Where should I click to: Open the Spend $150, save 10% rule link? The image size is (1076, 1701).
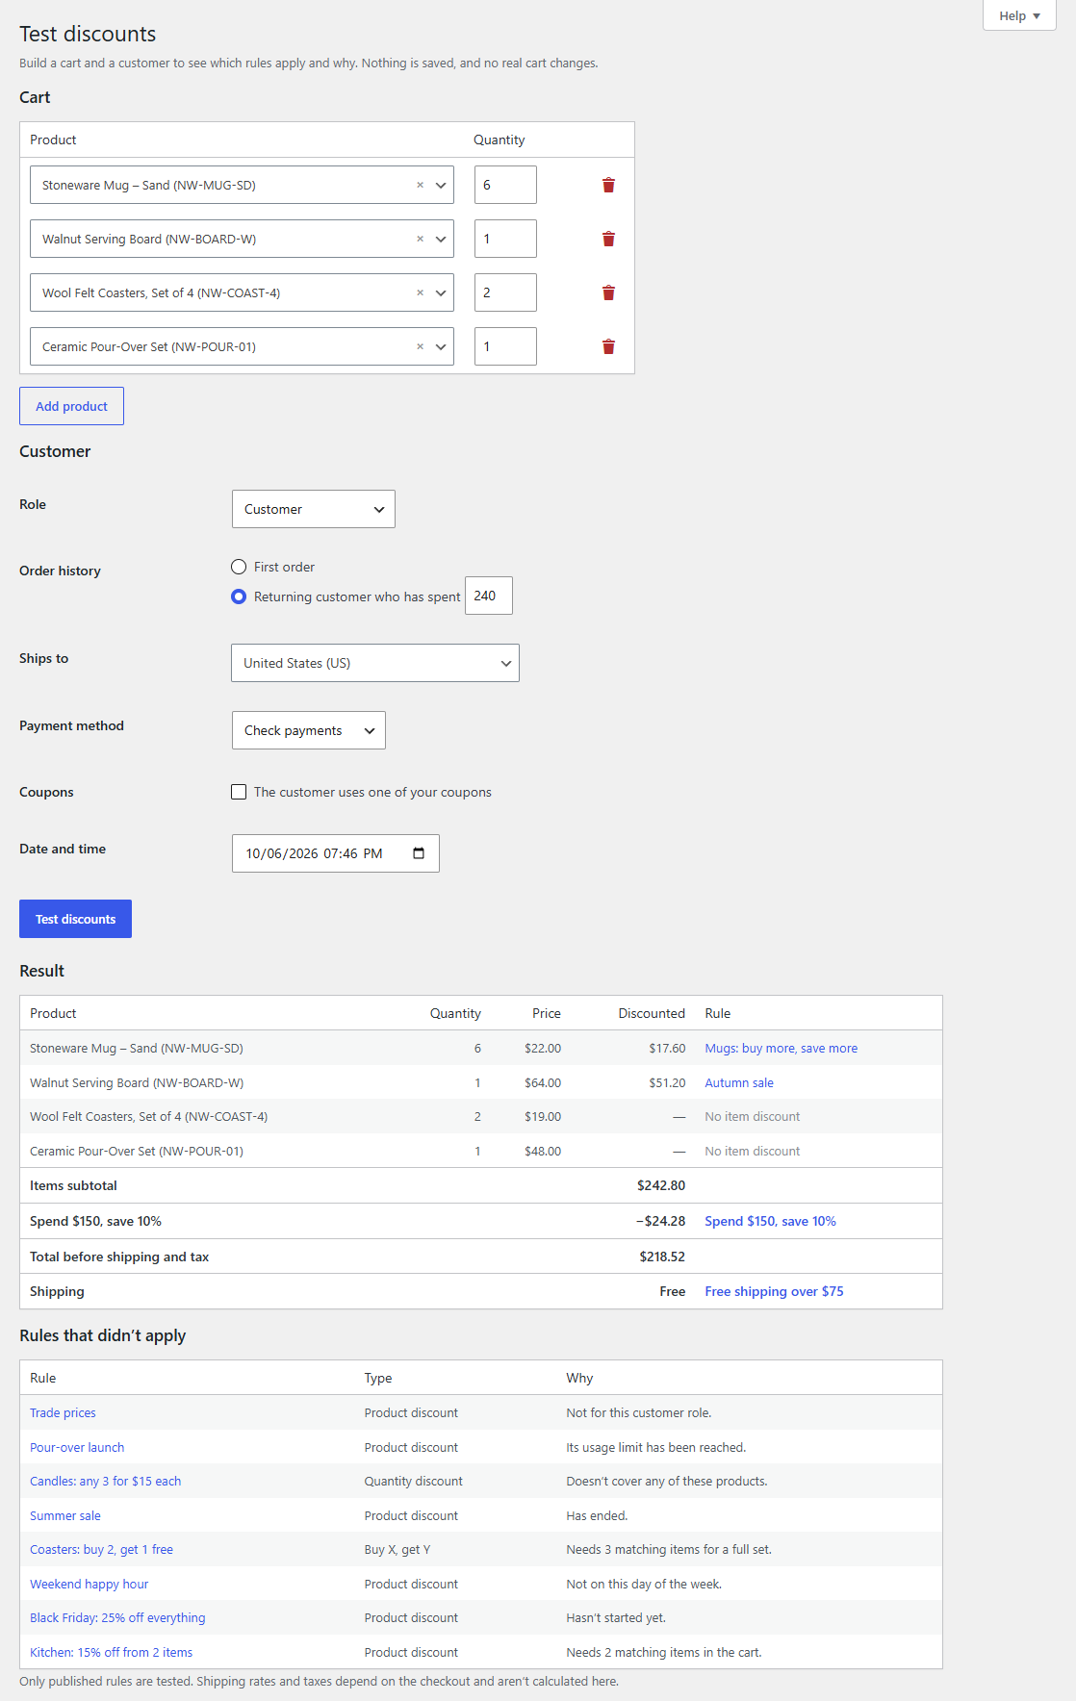click(x=771, y=1221)
